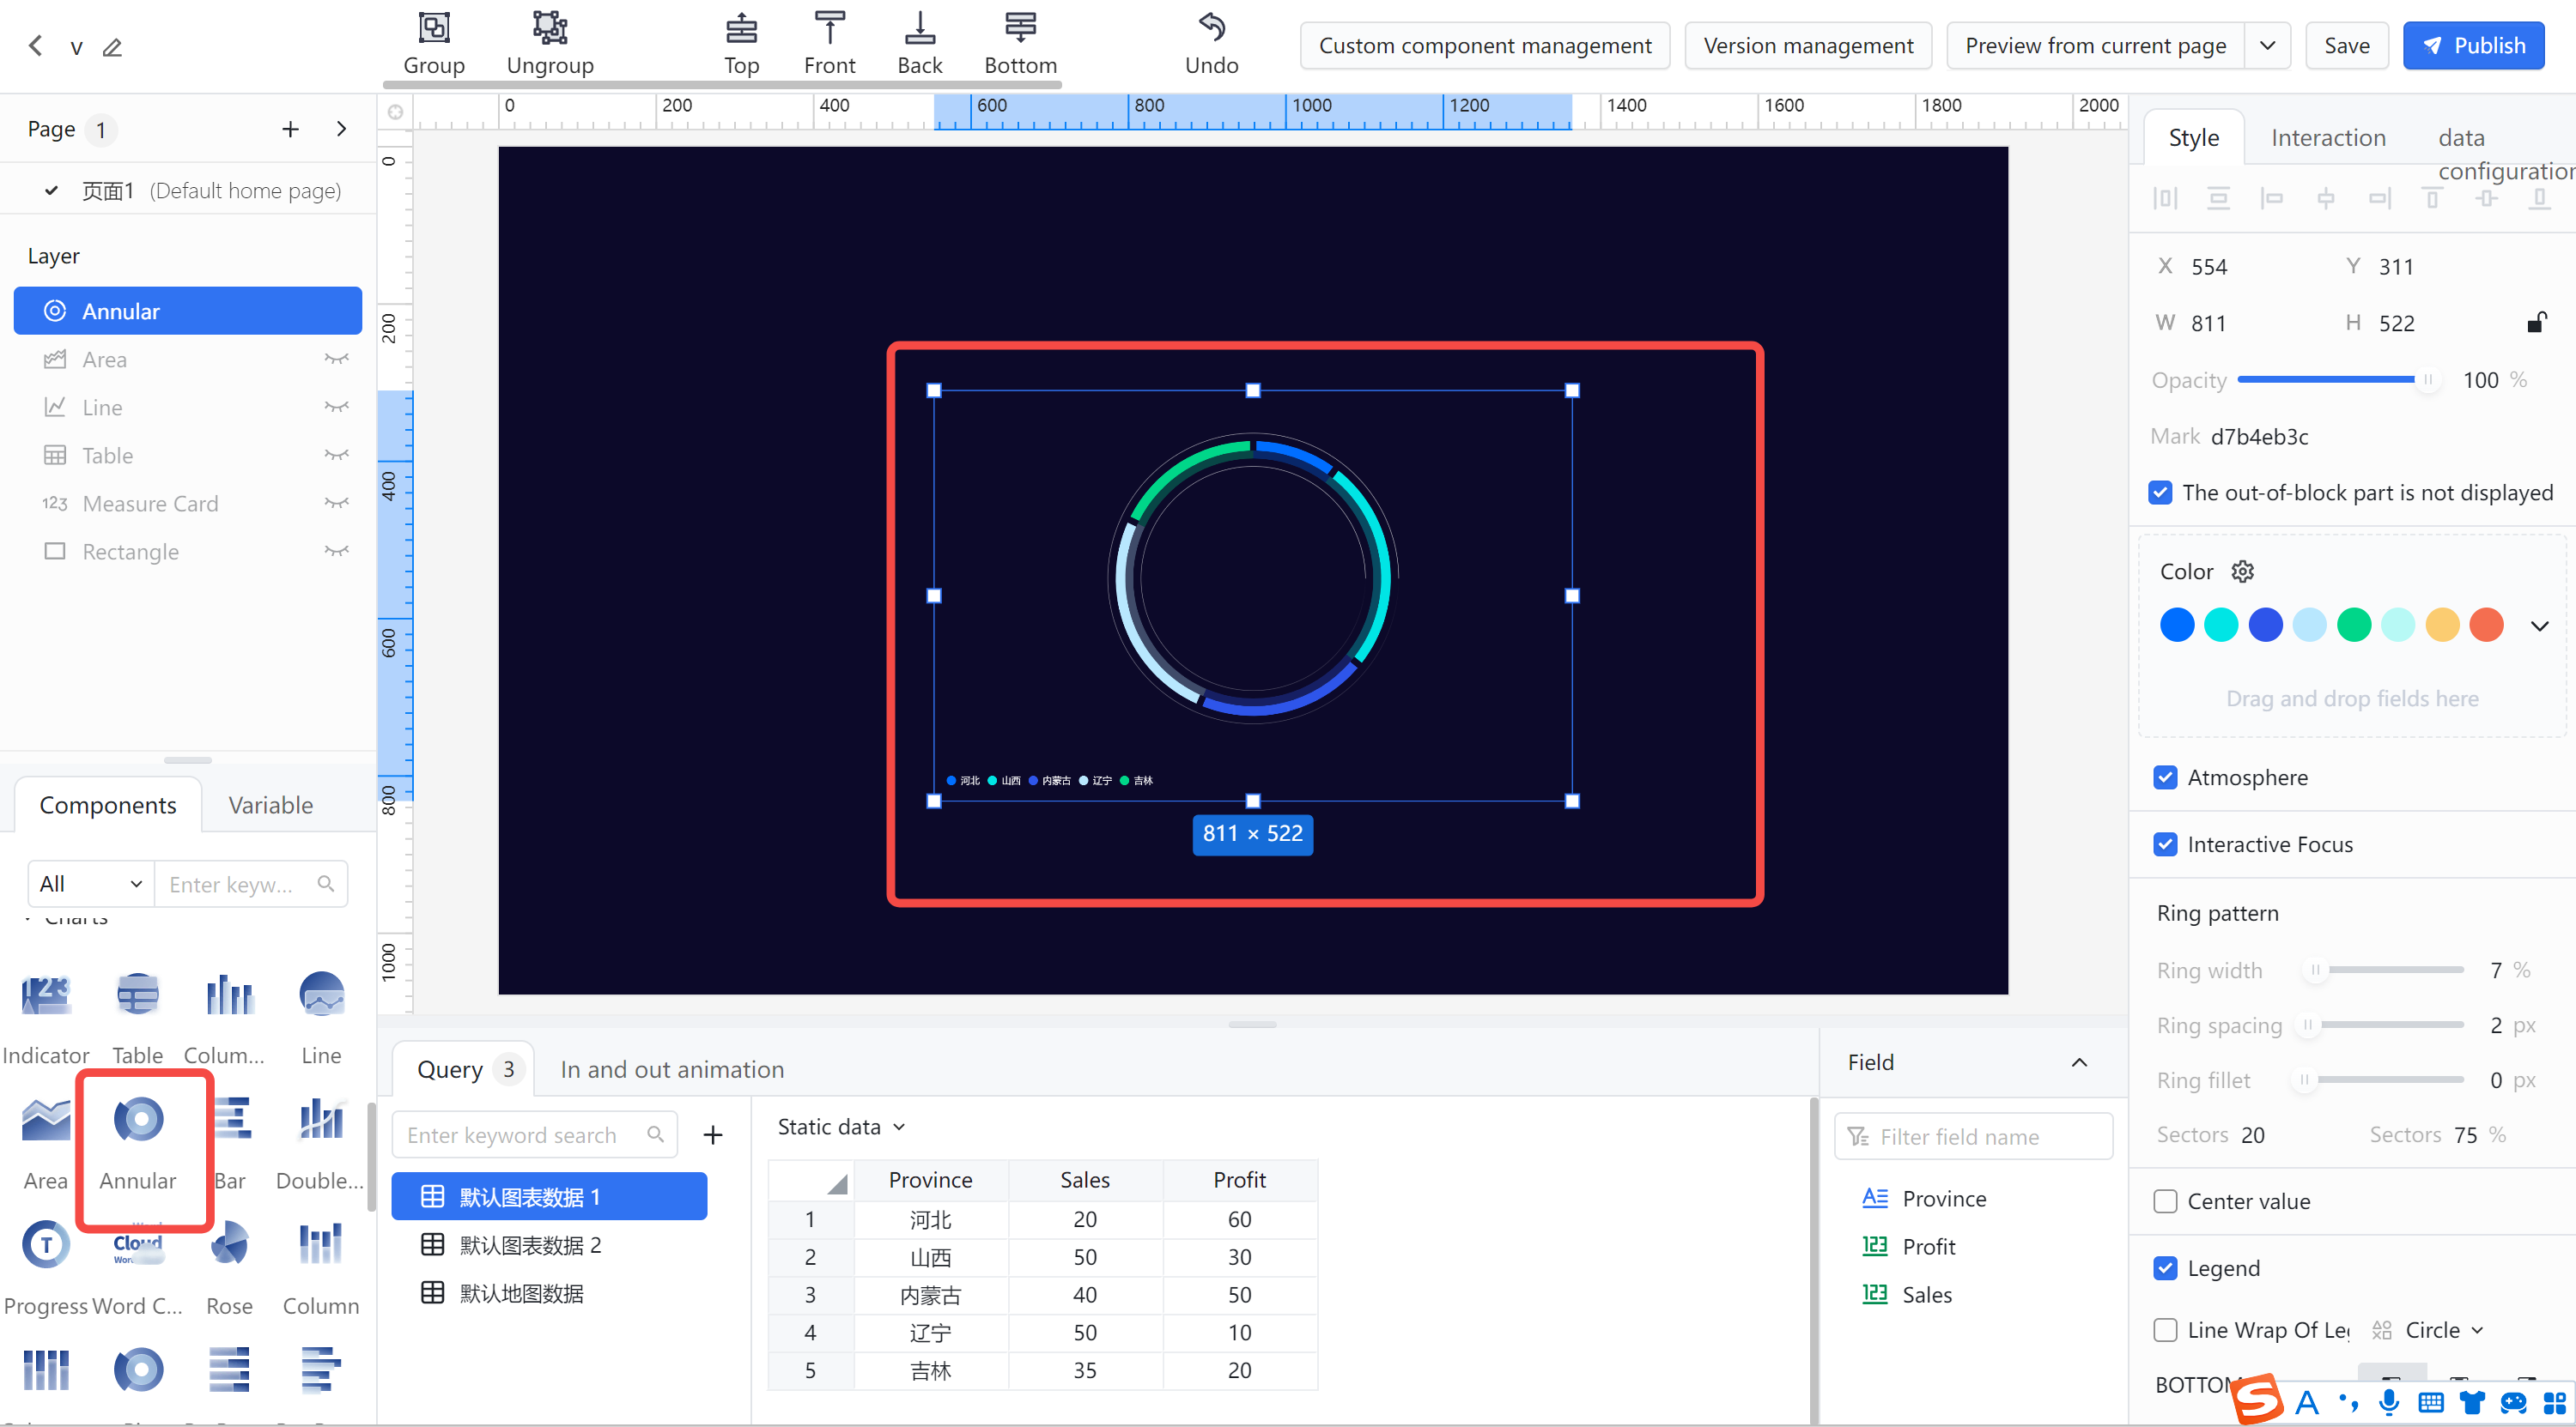The image size is (2576, 1427).
Task: Add the Indicator chart component
Action: click(45, 1018)
